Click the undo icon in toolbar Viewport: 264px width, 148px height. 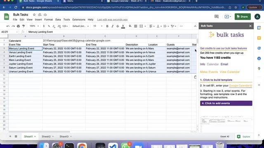point(8,26)
